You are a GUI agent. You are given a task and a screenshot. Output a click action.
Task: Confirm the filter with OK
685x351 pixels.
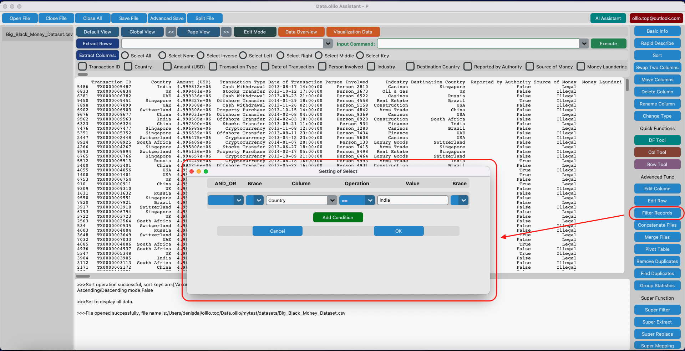click(399, 231)
